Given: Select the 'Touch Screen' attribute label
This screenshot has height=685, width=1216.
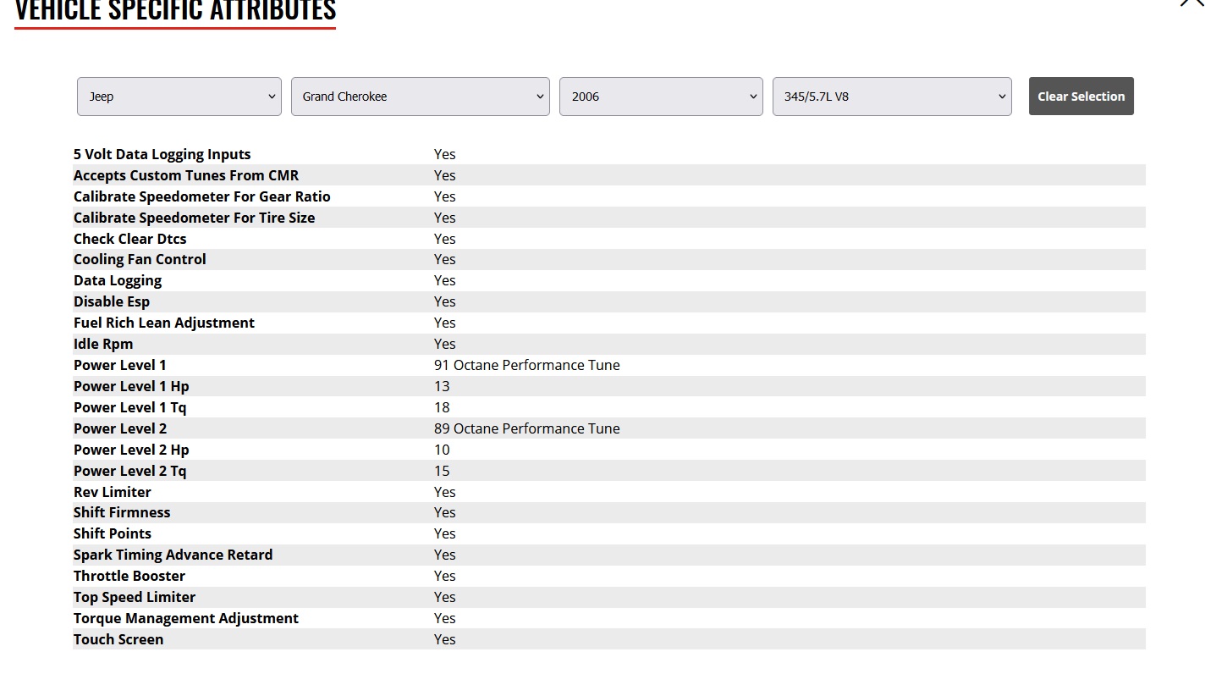Looking at the screenshot, I should tap(118, 639).
